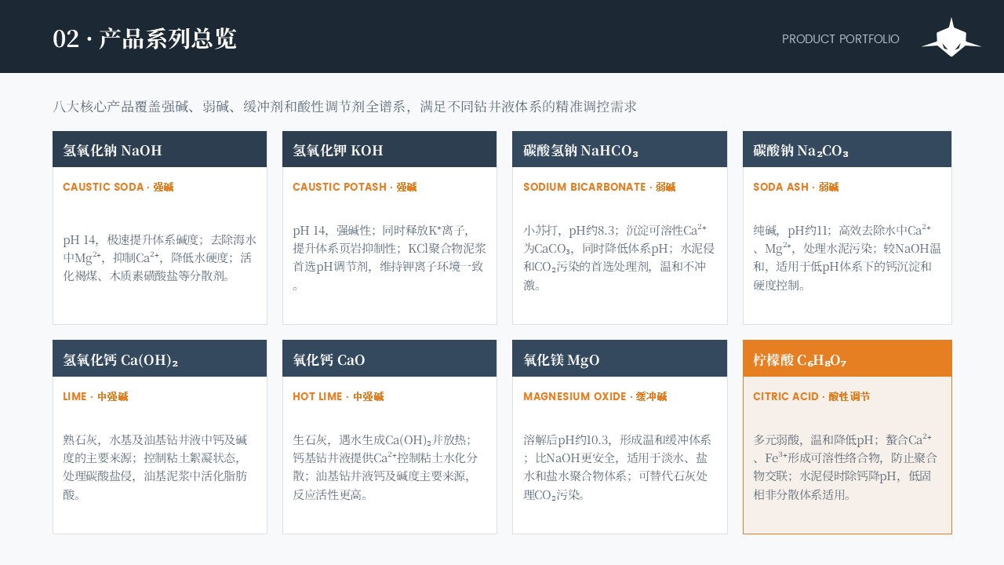Select the 氧化镁 MgO card header

620,359
